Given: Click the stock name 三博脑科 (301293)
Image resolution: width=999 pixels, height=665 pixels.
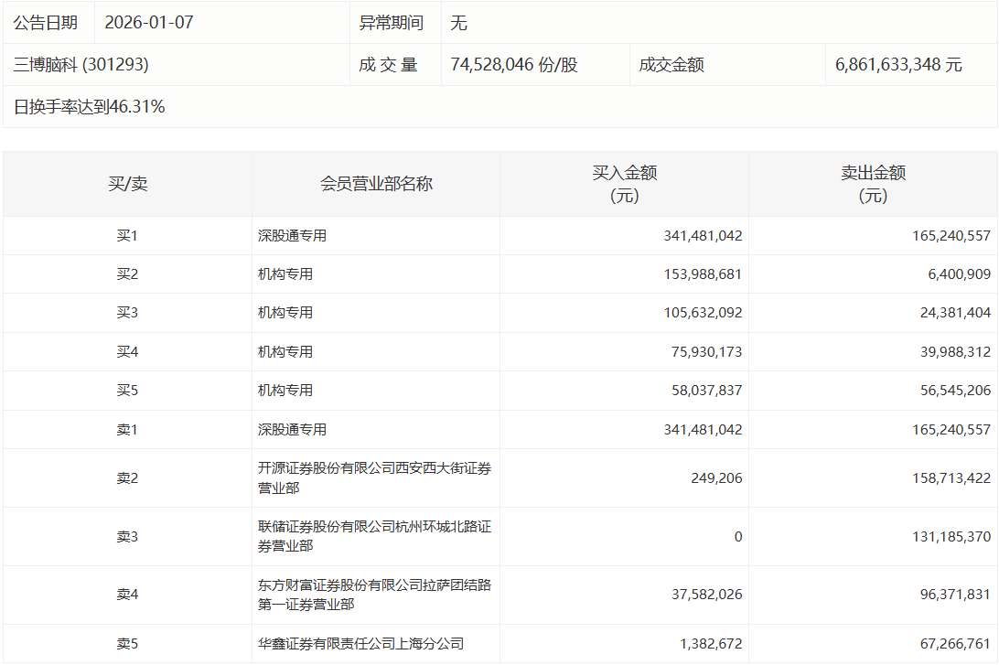Looking at the screenshot, I should [81, 65].
